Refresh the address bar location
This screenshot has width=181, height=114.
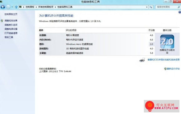point(151,7)
